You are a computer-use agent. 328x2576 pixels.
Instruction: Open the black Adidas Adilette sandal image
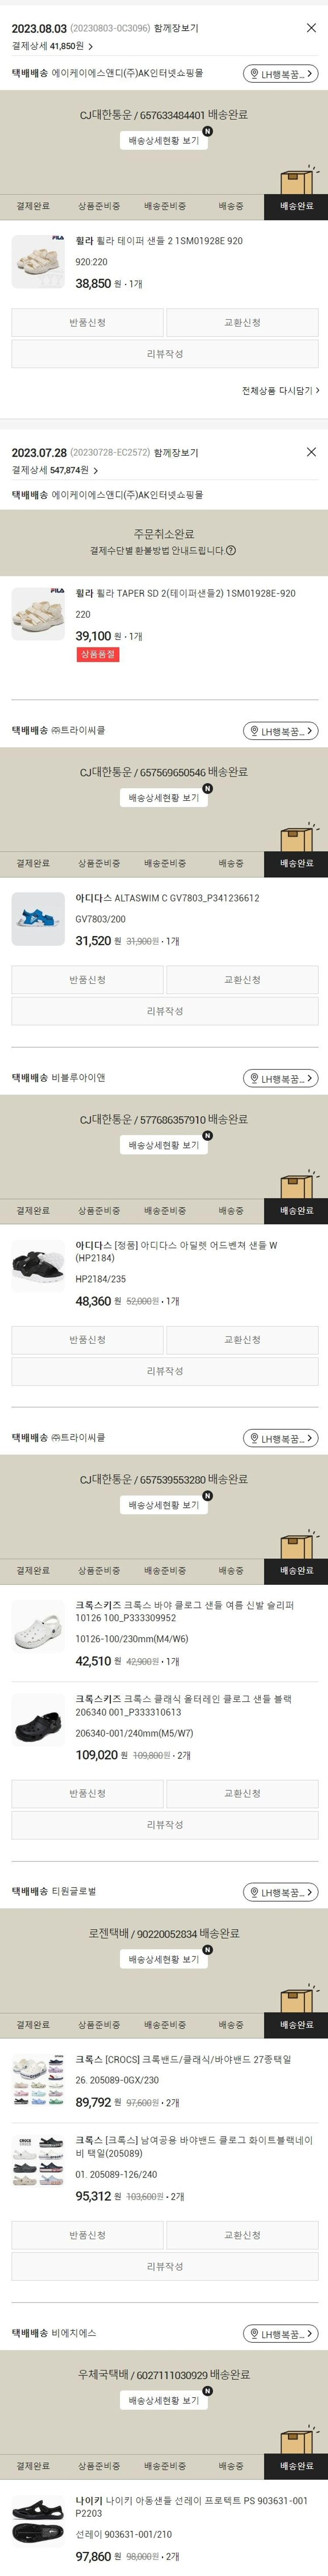(x=38, y=1266)
